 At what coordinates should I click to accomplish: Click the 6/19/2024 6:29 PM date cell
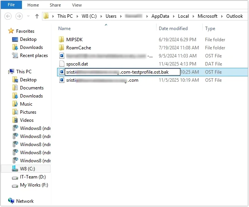pyautogui.click(x=177, y=40)
